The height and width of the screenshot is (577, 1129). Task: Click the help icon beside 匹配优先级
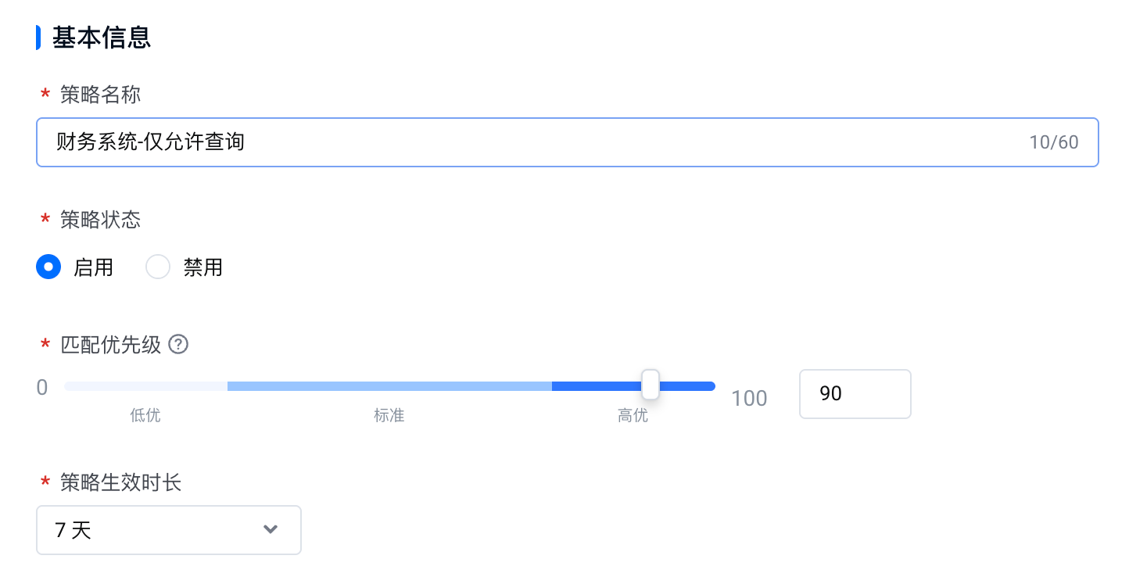(x=179, y=344)
